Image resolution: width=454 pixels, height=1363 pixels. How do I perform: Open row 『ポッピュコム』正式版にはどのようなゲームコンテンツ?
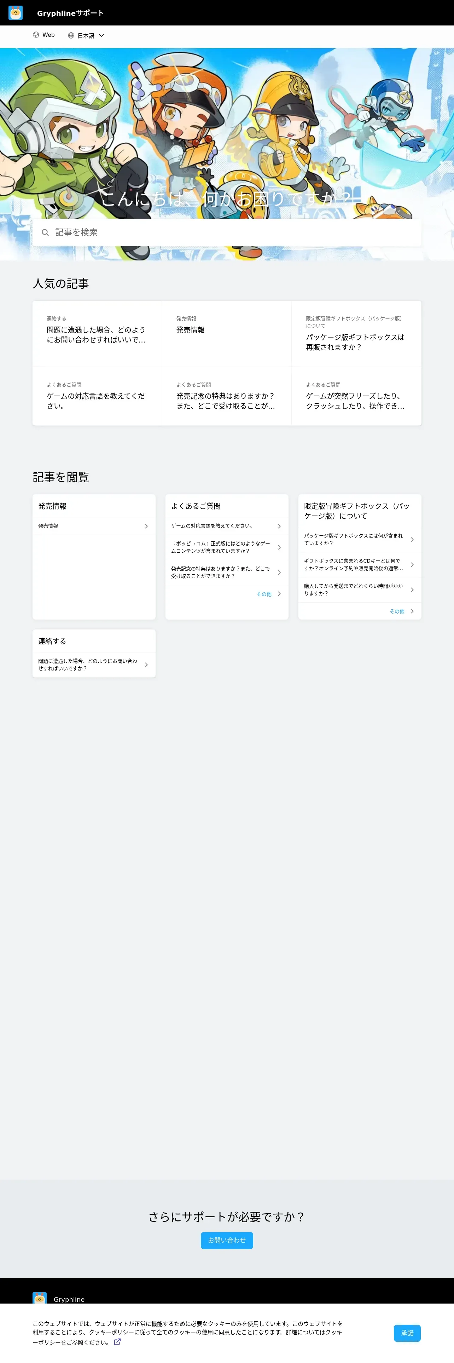227,547
